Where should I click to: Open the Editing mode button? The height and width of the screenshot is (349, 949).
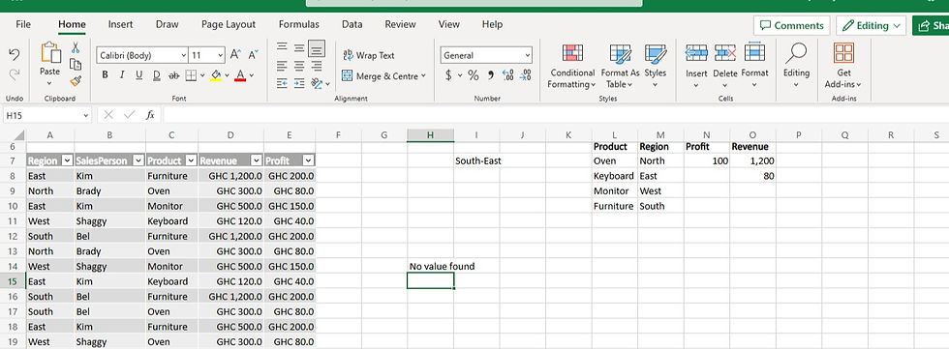[871, 25]
